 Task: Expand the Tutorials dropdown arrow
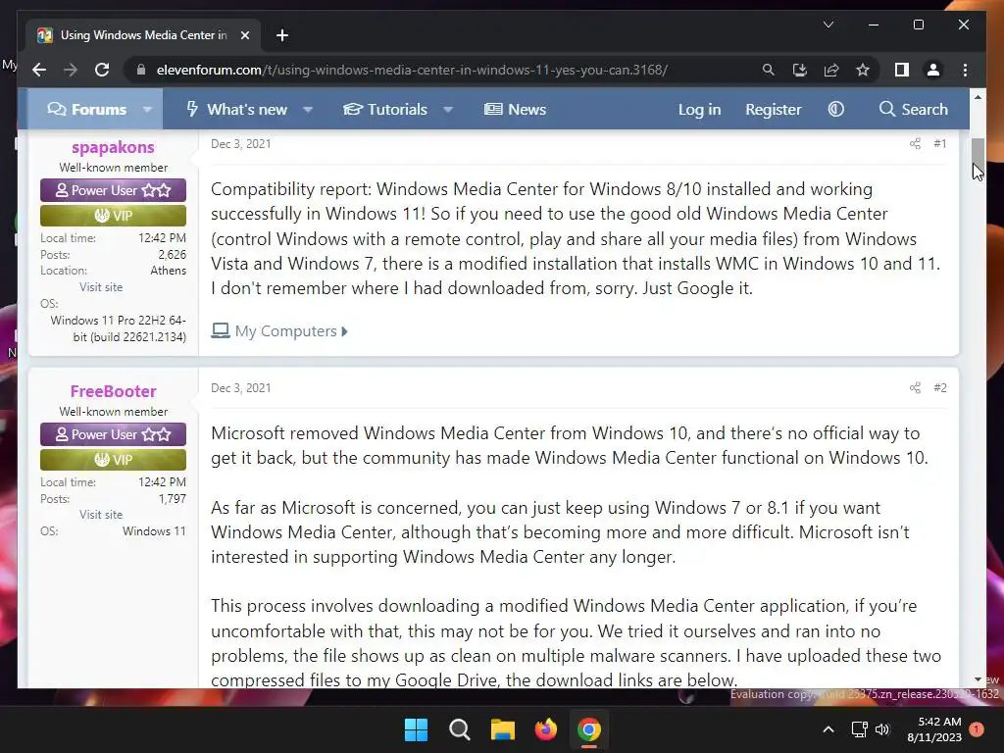tap(448, 110)
